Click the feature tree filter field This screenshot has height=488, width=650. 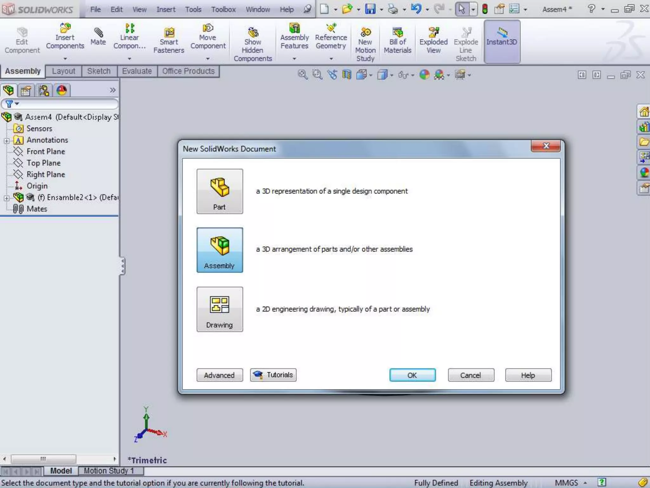click(63, 104)
